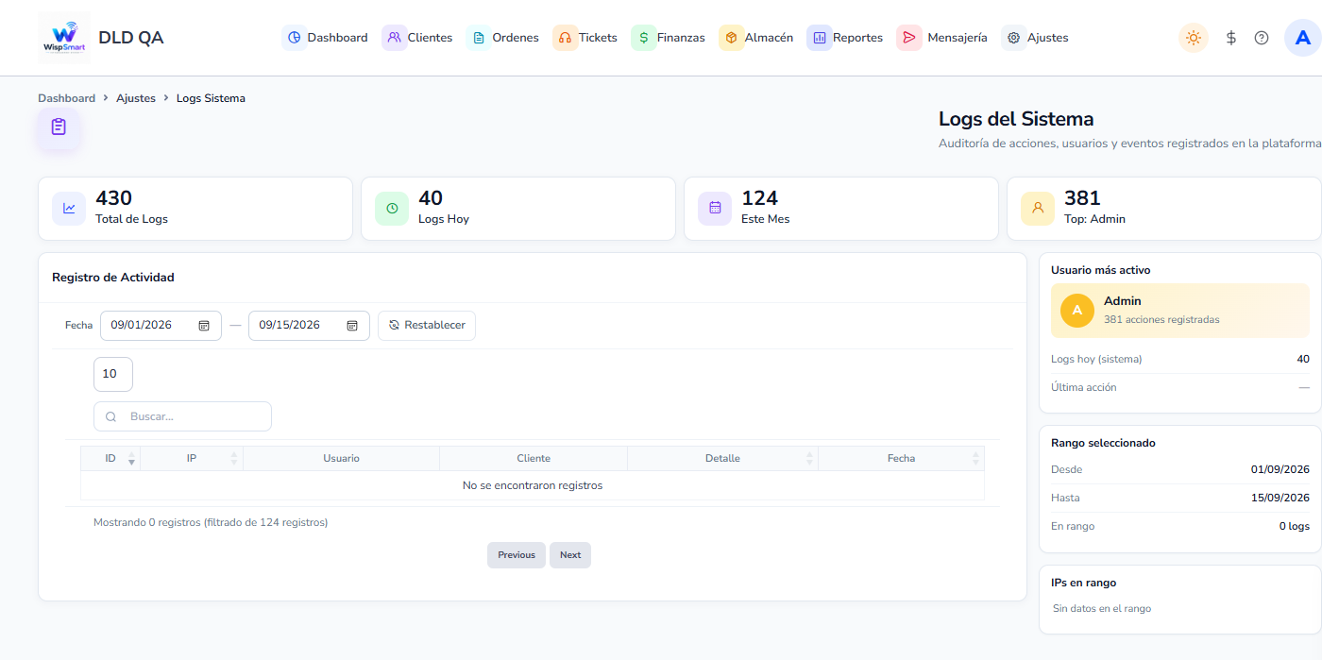Viewport: 1322px width, 660px height.
Task: Click the Total de Logs chart icon
Action: [69, 209]
